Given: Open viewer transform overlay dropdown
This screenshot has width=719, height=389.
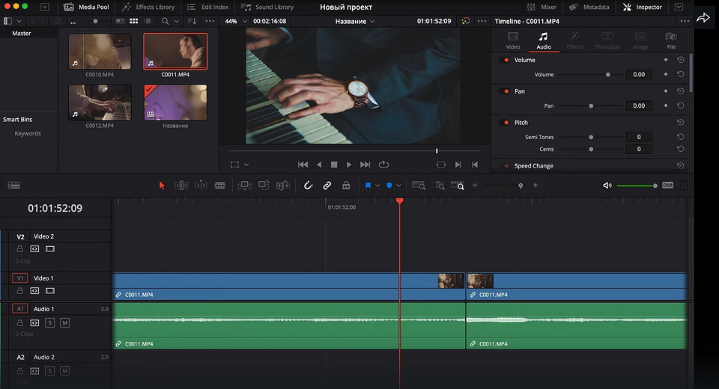Looking at the screenshot, I should (246, 165).
